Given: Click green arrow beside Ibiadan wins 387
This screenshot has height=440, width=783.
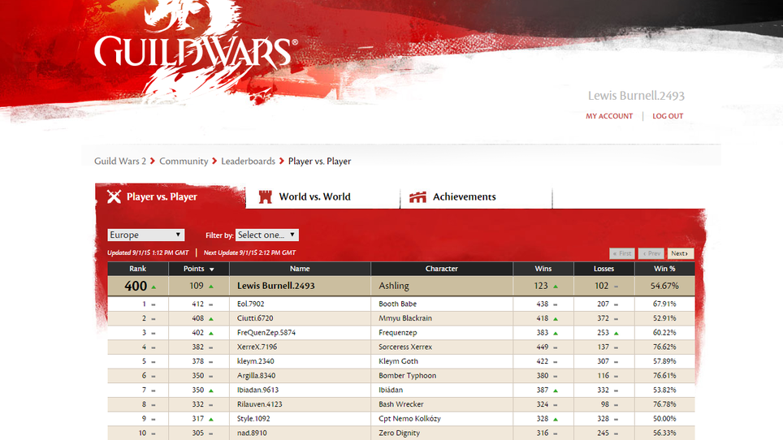Looking at the screenshot, I should [x=556, y=390].
